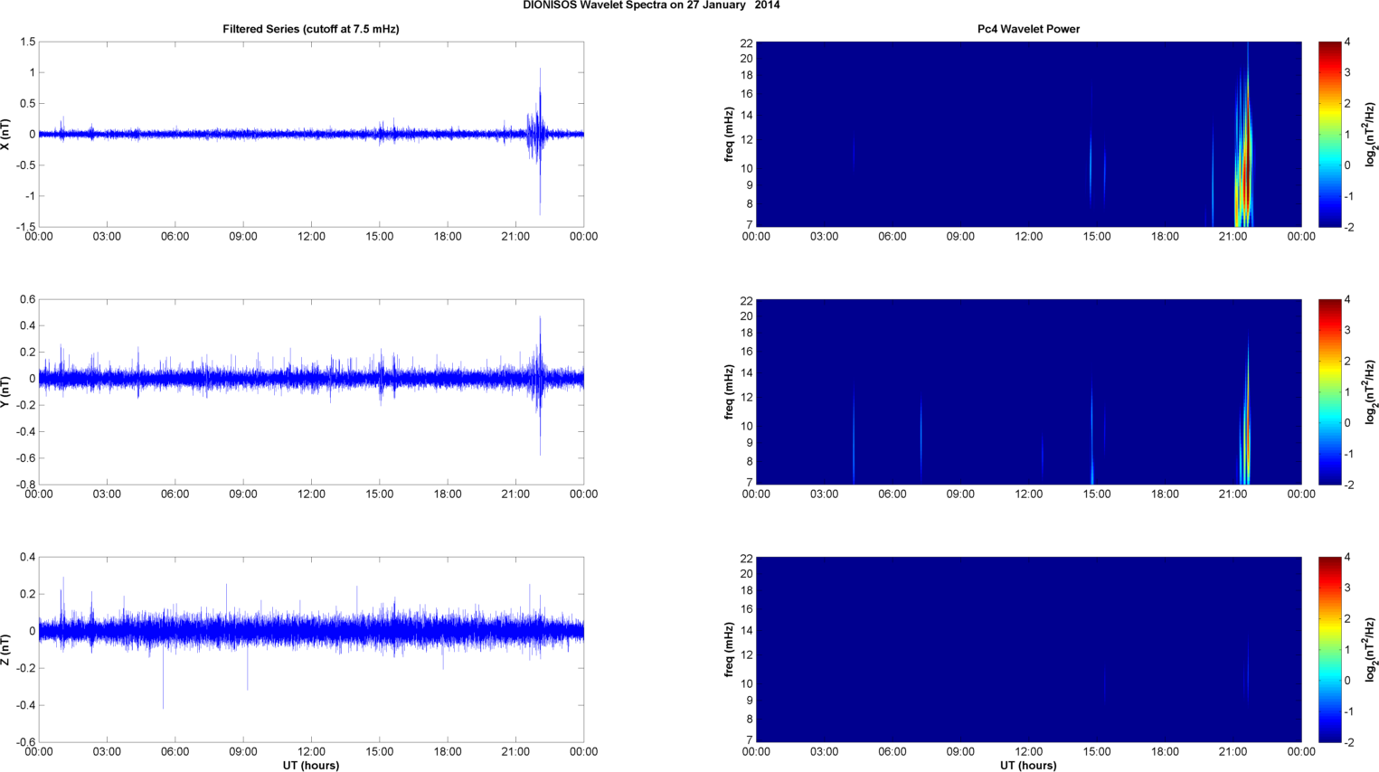Image resolution: width=1379 pixels, height=772 pixels.
Task: Click the '-2' tick on Z colorbar
Action: click(1347, 742)
